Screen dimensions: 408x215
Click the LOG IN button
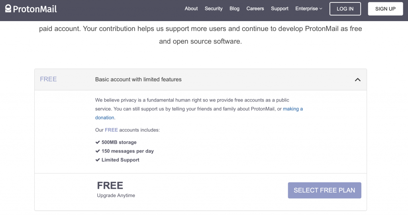pos(345,9)
